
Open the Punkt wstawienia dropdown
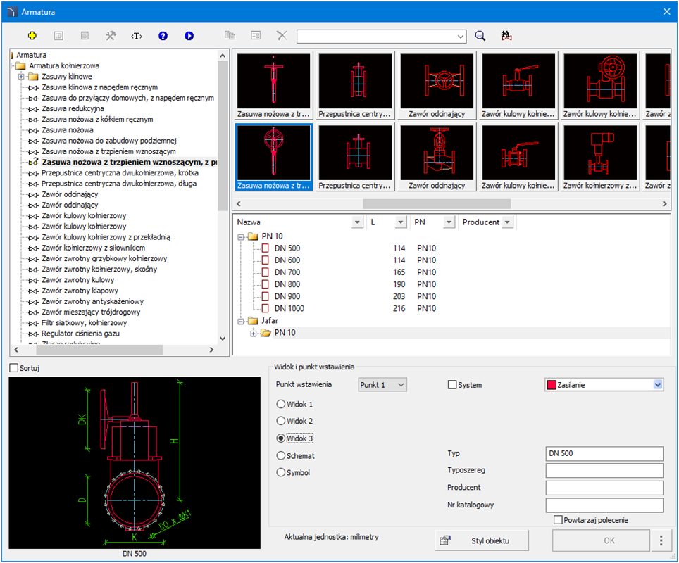pyautogui.click(x=382, y=385)
